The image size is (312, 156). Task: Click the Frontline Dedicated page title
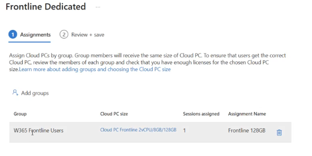click(46, 7)
